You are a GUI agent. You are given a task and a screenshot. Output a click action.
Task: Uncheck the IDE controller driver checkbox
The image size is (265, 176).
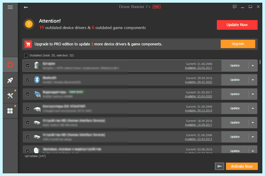pos(28,109)
